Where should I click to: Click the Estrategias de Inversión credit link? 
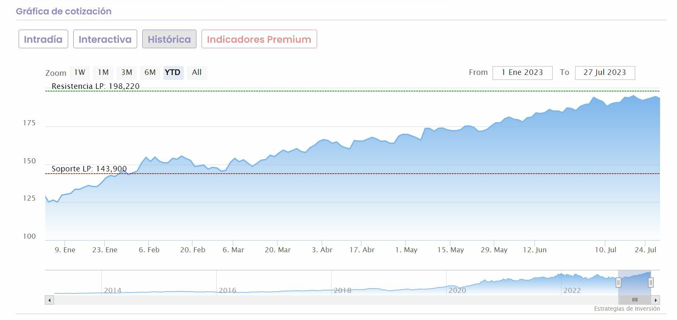coord(627,309)
